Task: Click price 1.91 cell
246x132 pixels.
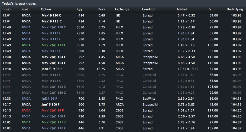Action: coord(102,128)
